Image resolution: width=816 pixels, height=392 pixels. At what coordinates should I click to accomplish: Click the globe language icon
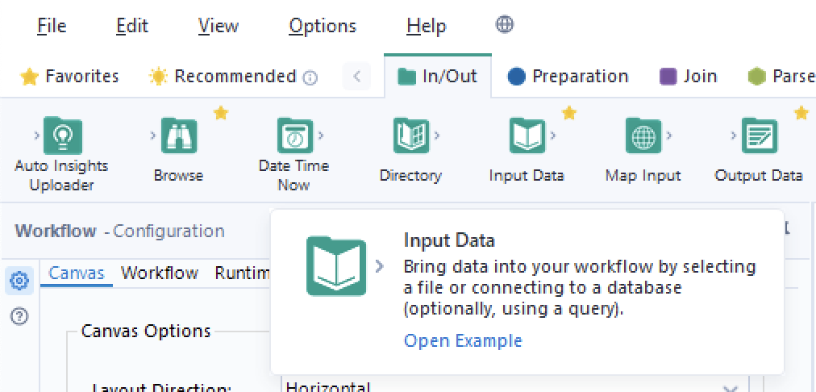(504, 24)
